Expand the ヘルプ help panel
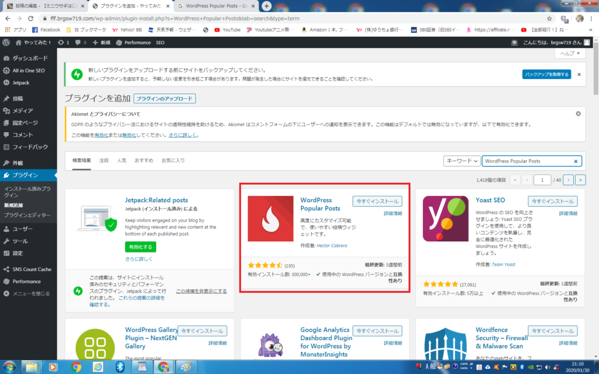Screen dimensions: 599x374 [x=572, y=53]
